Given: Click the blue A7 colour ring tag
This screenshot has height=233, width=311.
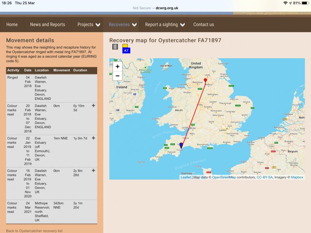Looking at the screenshot, I should (x=126, y=50).
